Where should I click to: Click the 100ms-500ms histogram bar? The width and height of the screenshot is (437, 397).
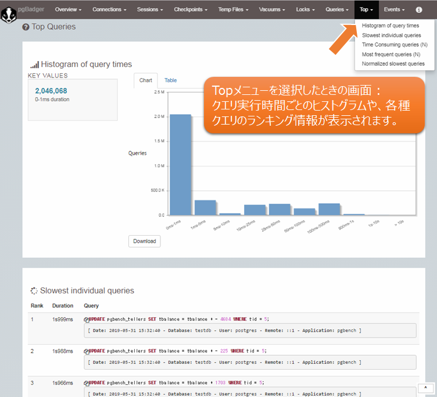coord(329,210)
